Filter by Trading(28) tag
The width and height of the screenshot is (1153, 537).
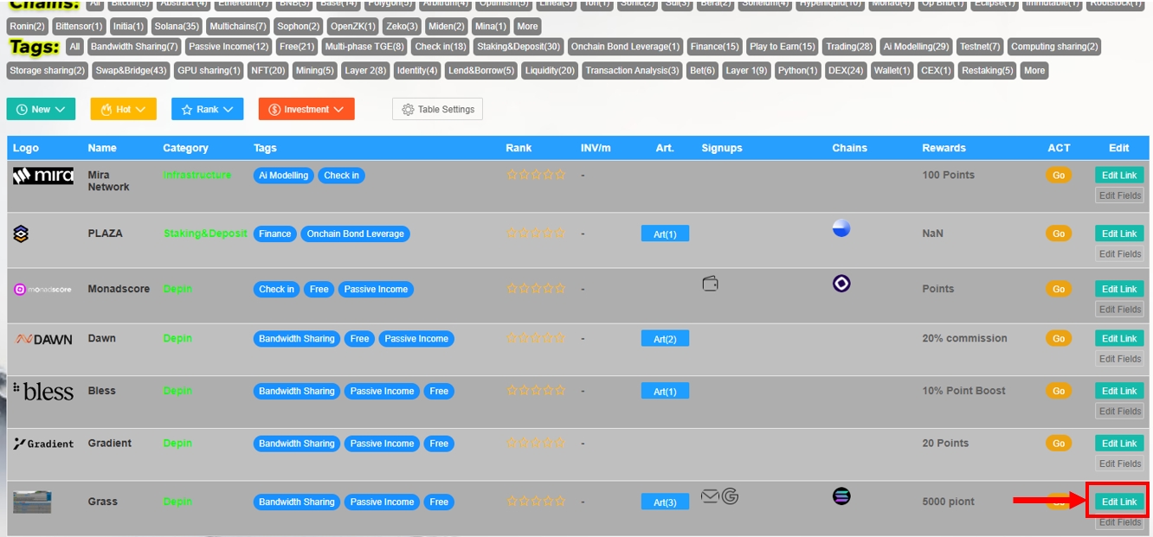(849, 46)
